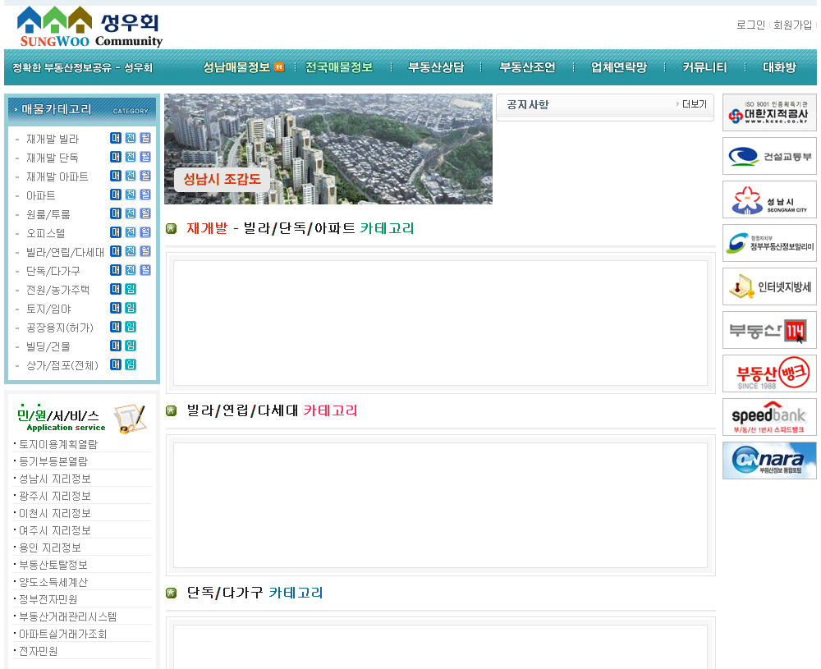Click the 로그인 link
This screenshot has width=821, height=669.
(x=750, y=25)
